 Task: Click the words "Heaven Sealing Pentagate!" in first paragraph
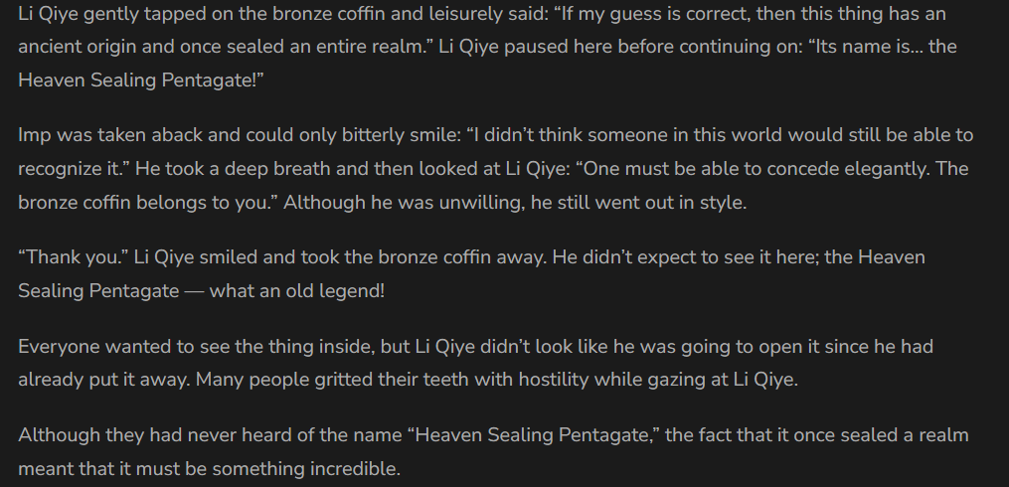click(x=141, y=81)
